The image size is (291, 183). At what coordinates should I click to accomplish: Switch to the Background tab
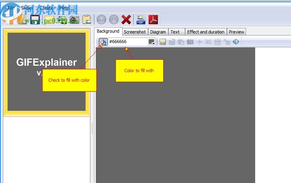[108, 31]
